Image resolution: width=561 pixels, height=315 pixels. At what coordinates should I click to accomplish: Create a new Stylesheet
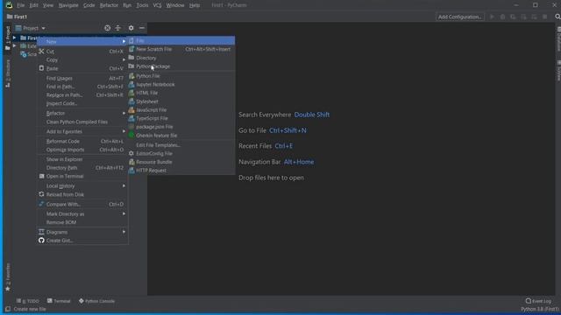click(x=181, y=101)
